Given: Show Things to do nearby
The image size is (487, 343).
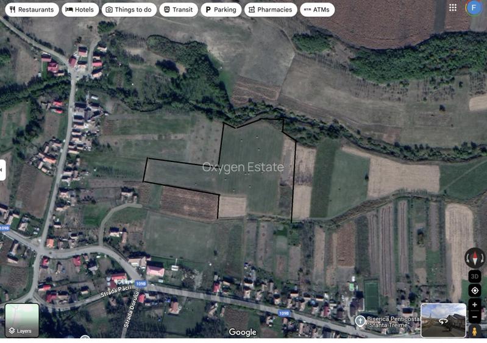Looking at the screenshot, I should pyautogui.click(x=129, y=10).
